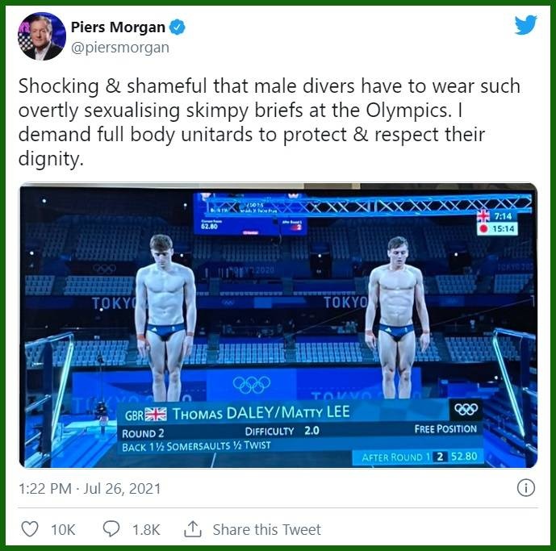The width and height of the screenshot is (556, 551).
Task: Open the tweet info circle icon
Action: point(526,488)
